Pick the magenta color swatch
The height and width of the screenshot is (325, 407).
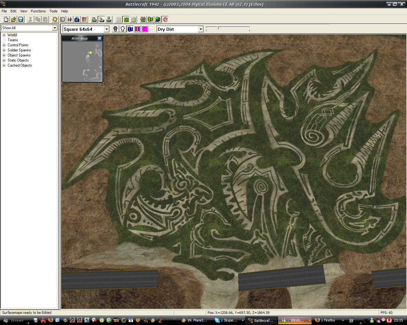coord(145,29)
